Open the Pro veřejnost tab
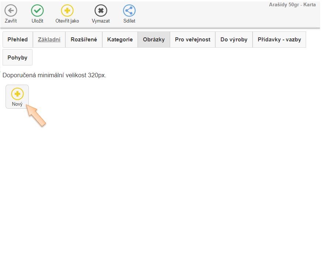 [x=192, y=40]
